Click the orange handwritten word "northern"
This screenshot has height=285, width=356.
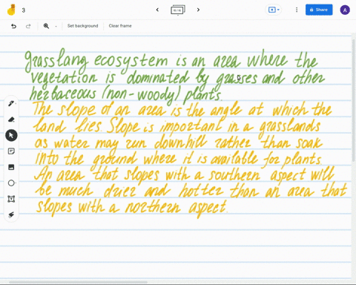click(153, 207)
